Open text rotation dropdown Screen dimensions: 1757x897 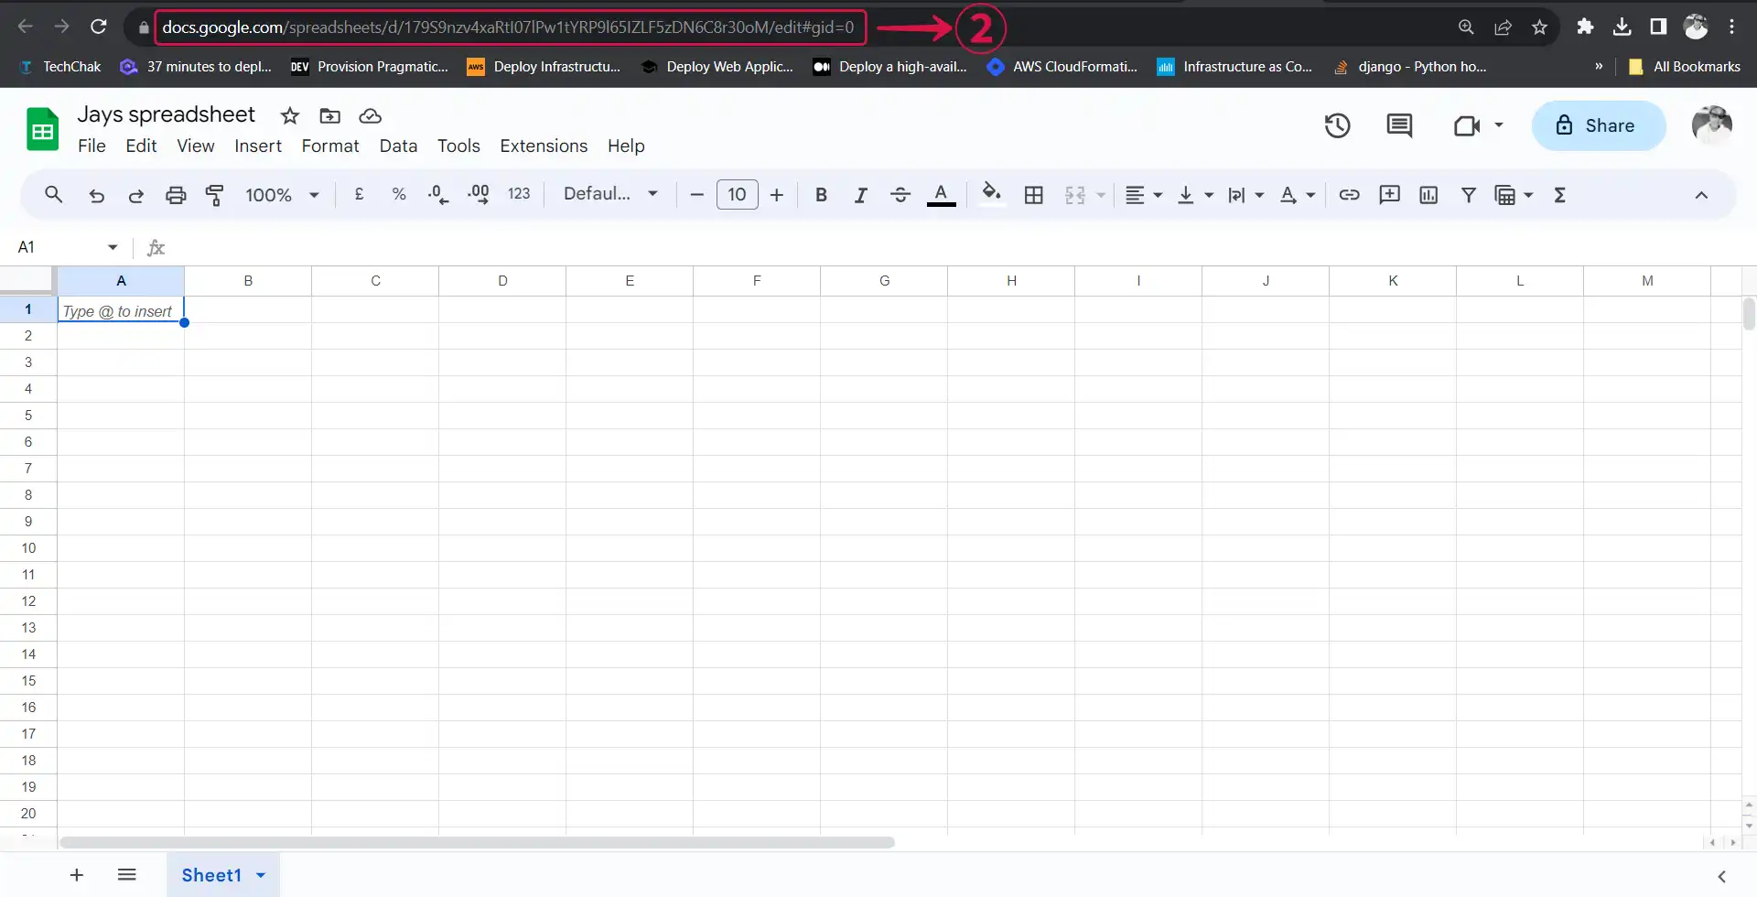1298,195
